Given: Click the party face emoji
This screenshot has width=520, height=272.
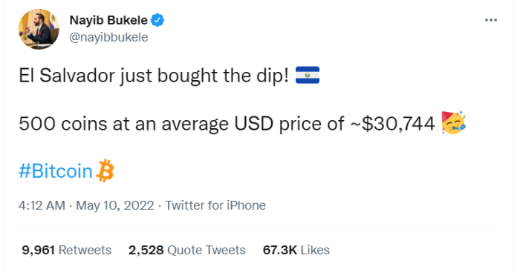Looking at the screenshot, I should [x=454, y=123].
